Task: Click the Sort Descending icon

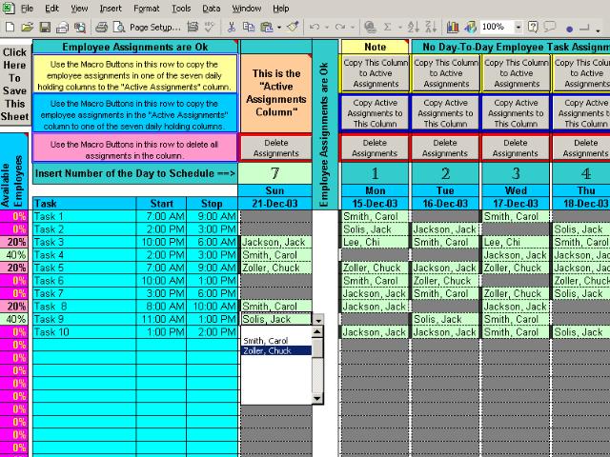Action: point(431,27)
